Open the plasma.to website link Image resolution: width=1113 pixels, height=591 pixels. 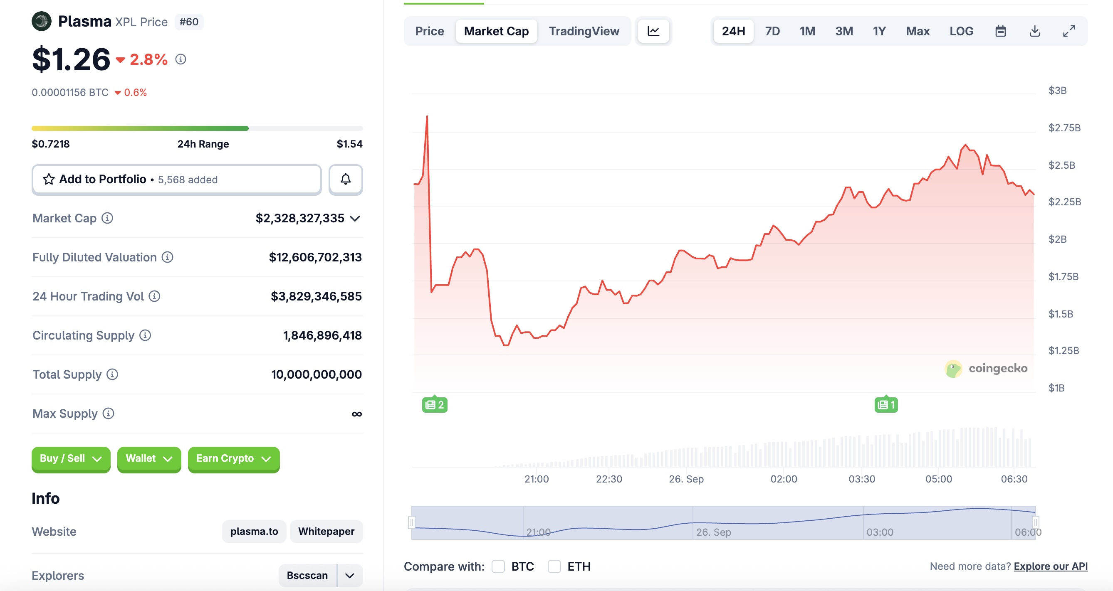[x=254, y=532]
